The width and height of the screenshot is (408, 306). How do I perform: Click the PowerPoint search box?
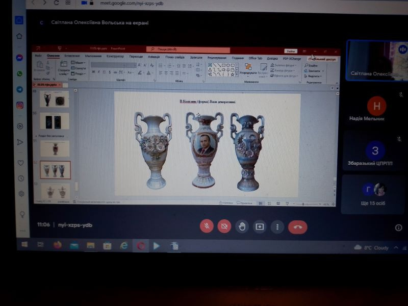point(188,49)
